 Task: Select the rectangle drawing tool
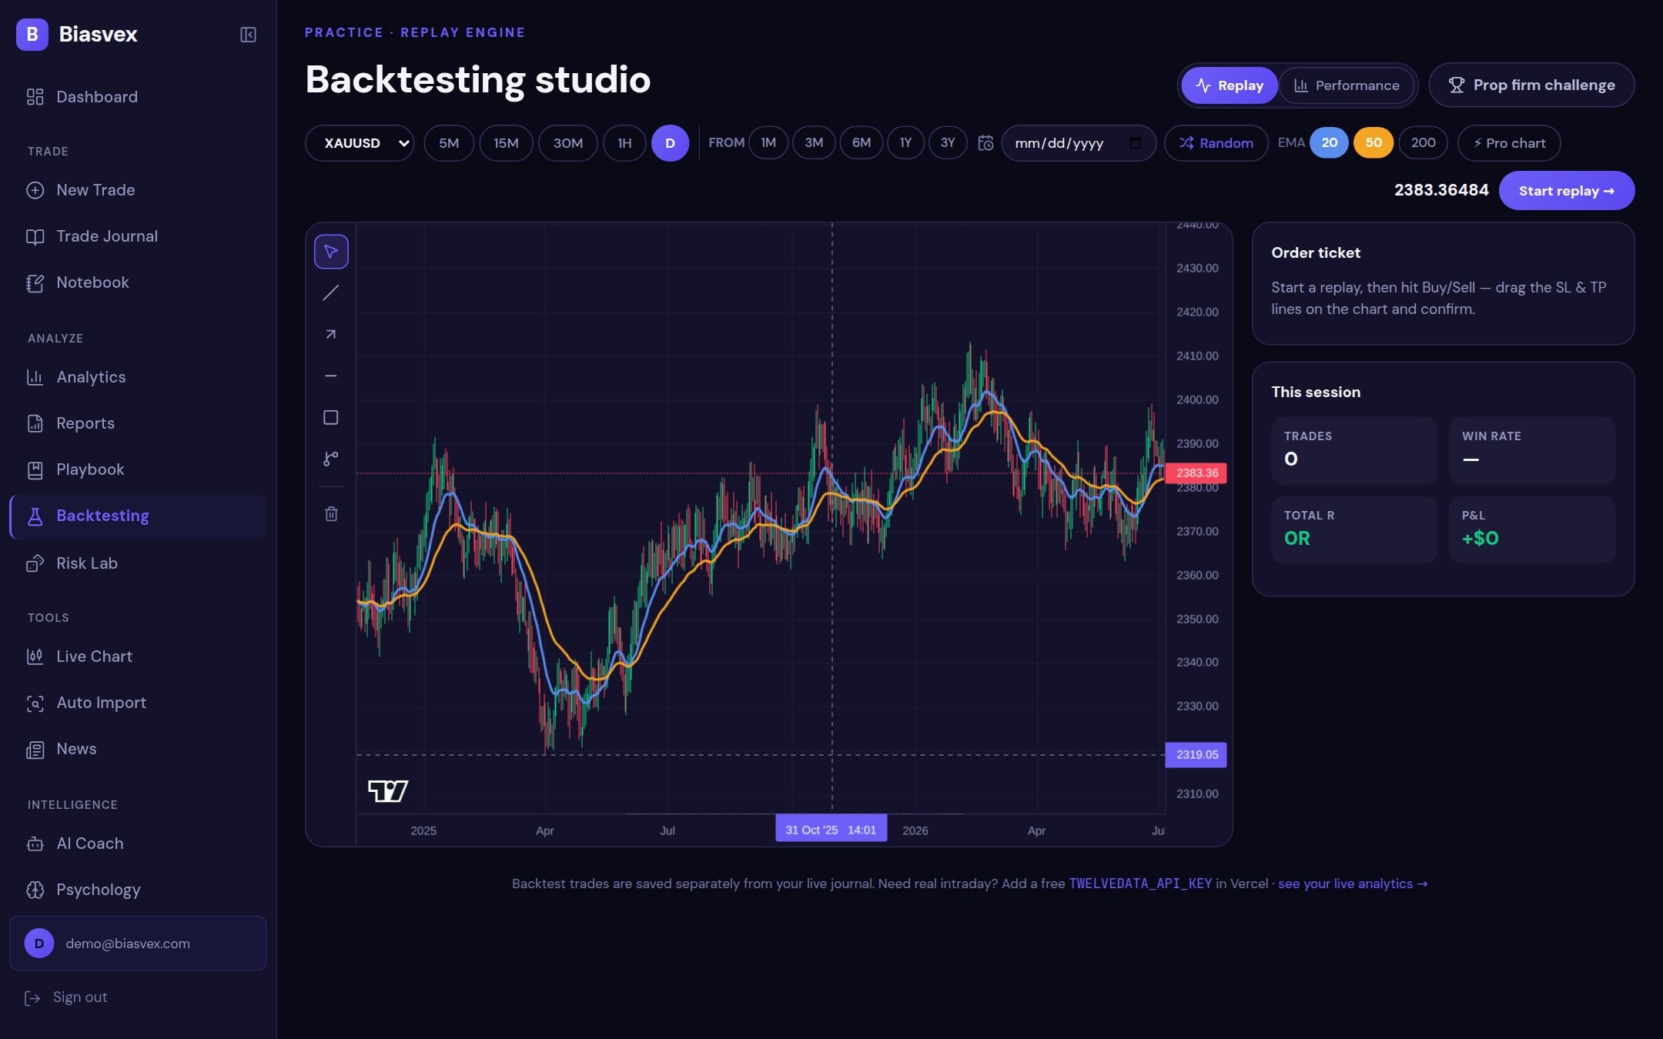331,418
